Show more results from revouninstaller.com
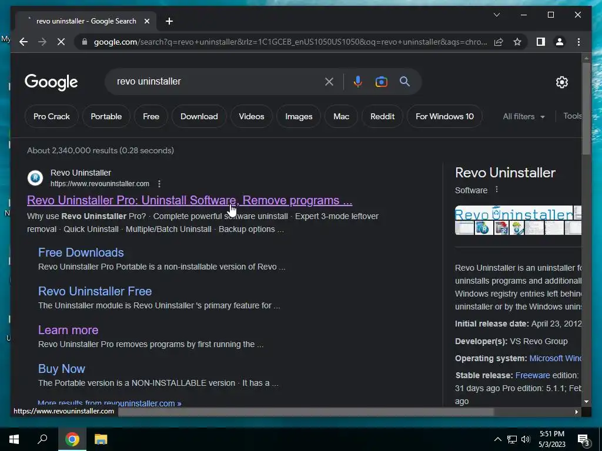 pyautogui.click(x=109, y=403)
